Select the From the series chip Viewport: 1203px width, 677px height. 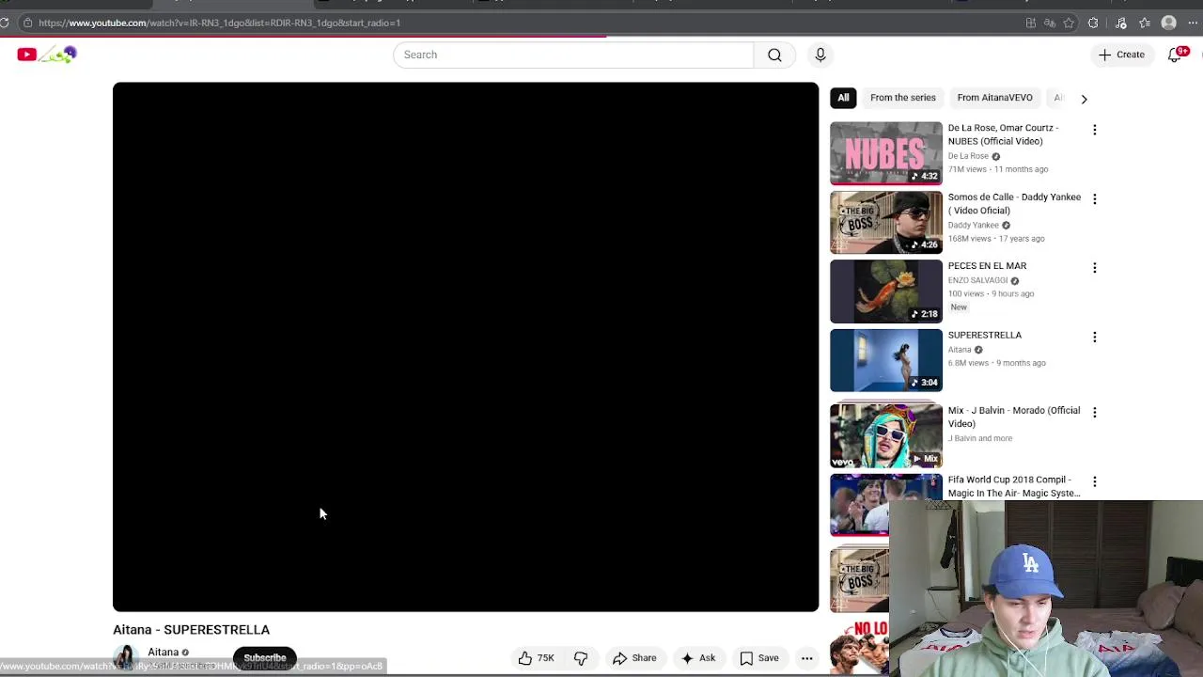point(903,98)
